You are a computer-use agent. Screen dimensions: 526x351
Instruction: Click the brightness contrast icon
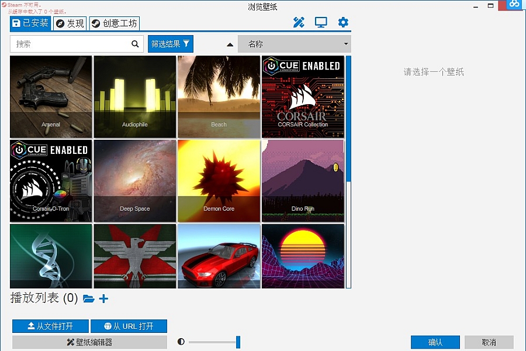click(181, 342)
